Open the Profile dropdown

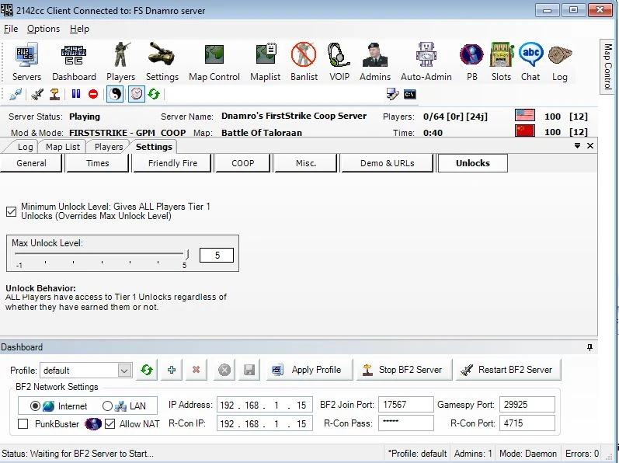[x=124, y=371]
